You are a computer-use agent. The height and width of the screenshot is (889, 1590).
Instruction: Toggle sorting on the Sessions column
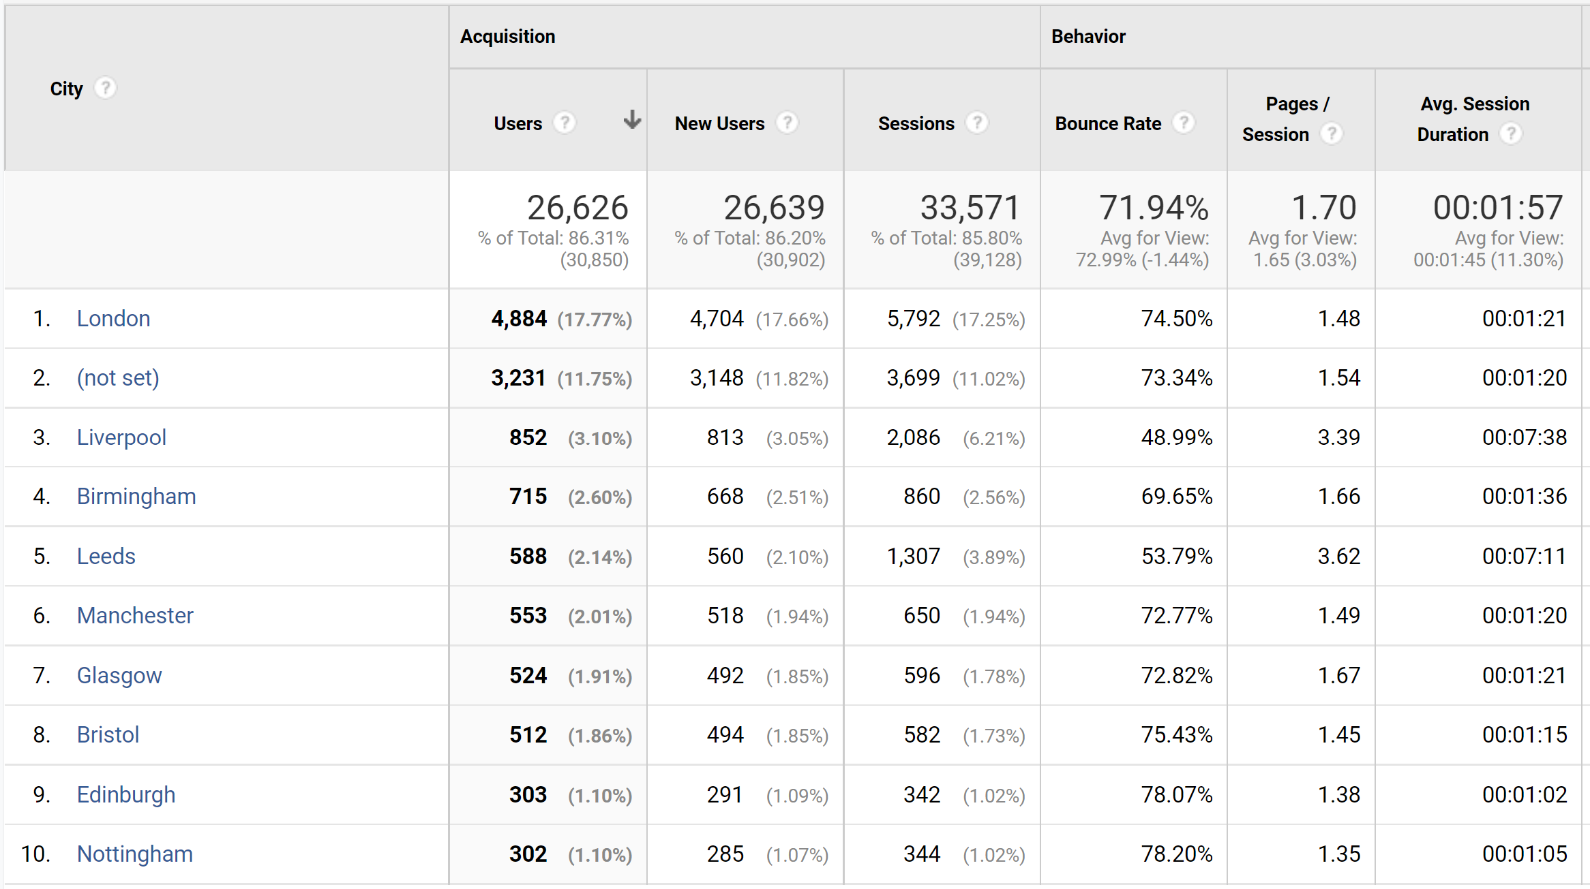[916, 123]
